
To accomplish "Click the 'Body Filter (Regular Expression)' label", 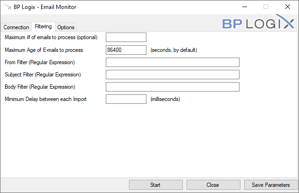I will [x=40, y=87].
